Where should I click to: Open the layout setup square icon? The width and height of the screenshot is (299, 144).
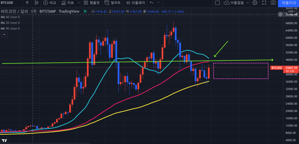217,3
